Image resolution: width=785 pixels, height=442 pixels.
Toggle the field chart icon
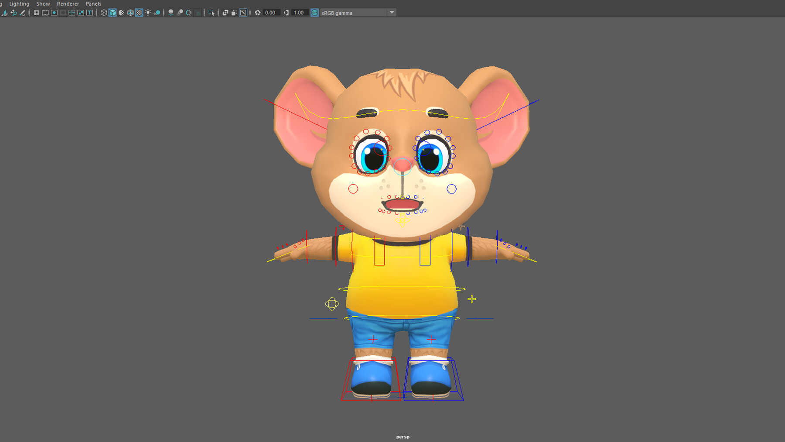(x=72, y=13)
